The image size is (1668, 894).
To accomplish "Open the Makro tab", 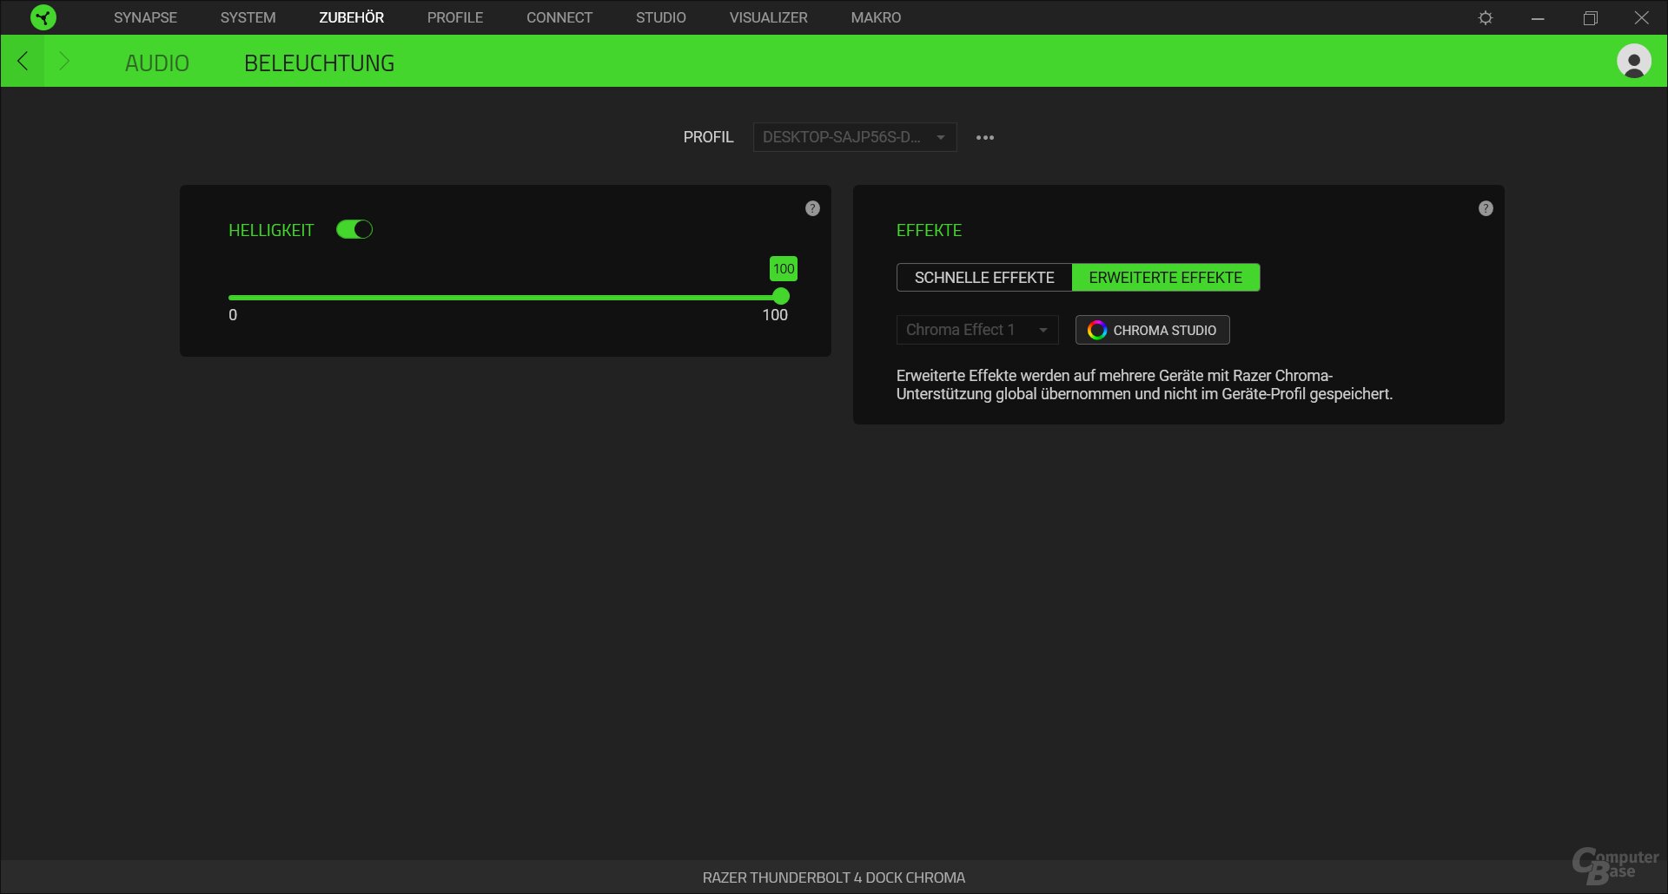I will click(x=876, y=17).
